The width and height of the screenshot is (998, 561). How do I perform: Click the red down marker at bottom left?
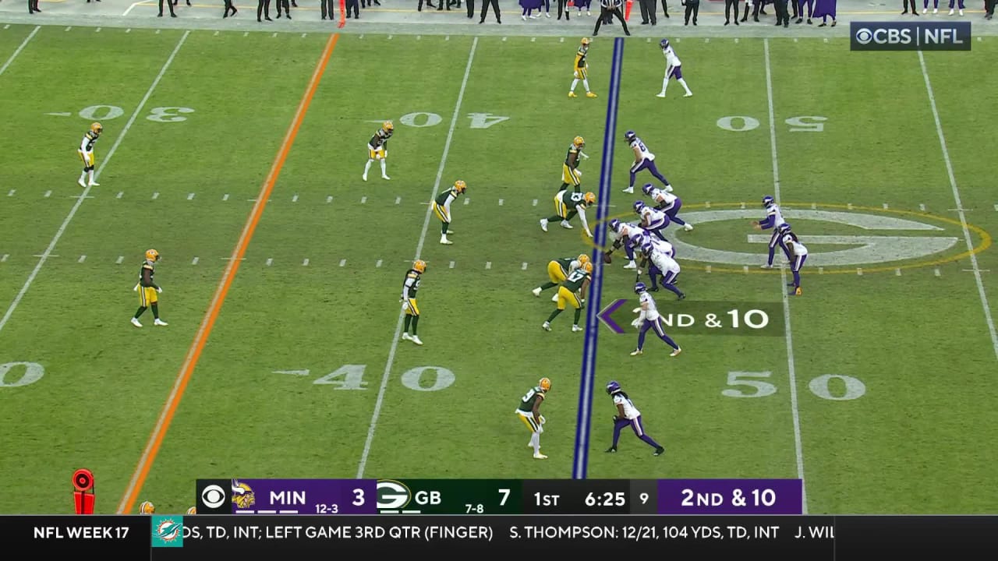[x=83, y=491]
